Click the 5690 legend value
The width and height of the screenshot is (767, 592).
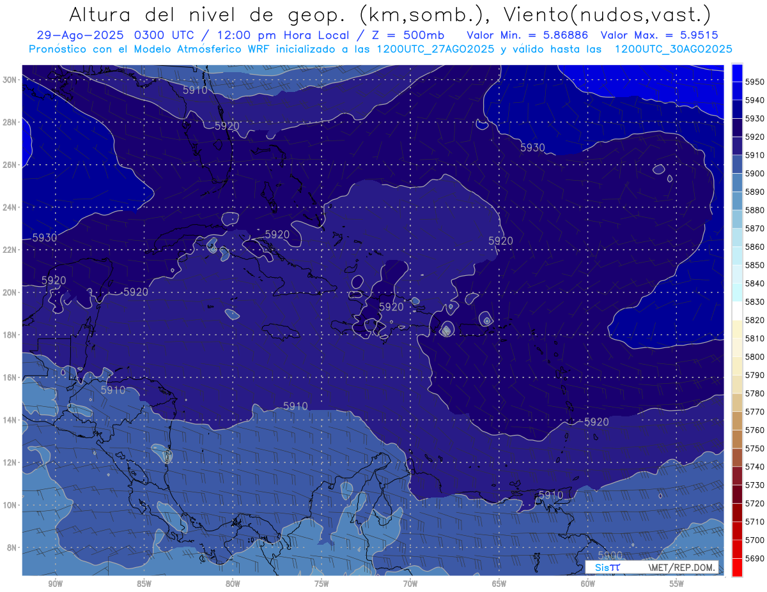pyautogui.click(x=755, y=558)
